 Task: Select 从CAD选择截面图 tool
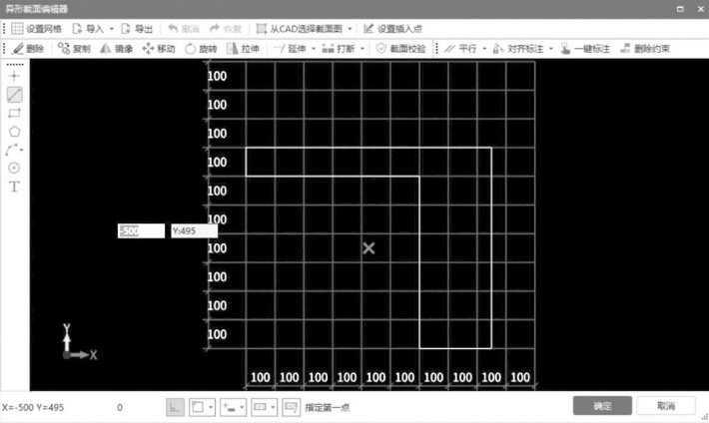click(x=300, y=29)
